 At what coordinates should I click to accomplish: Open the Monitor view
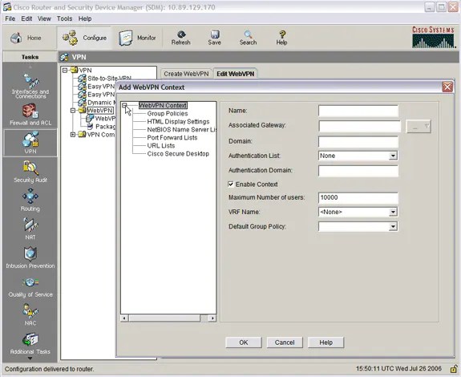[137, 38]
